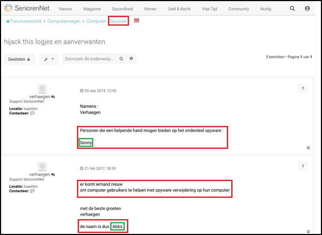Open Computervragen breadcrumb link

(x=65, y=21)
